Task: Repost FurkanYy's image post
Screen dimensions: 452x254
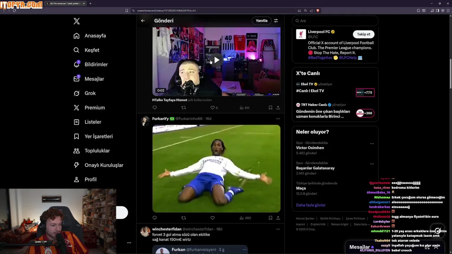Action: [x=183, y=218]
